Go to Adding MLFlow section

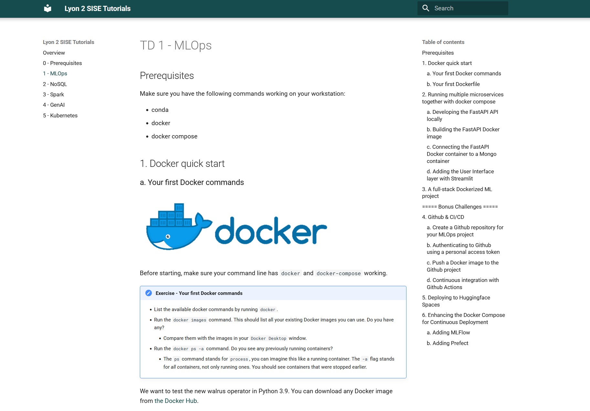tap(448, 332)
